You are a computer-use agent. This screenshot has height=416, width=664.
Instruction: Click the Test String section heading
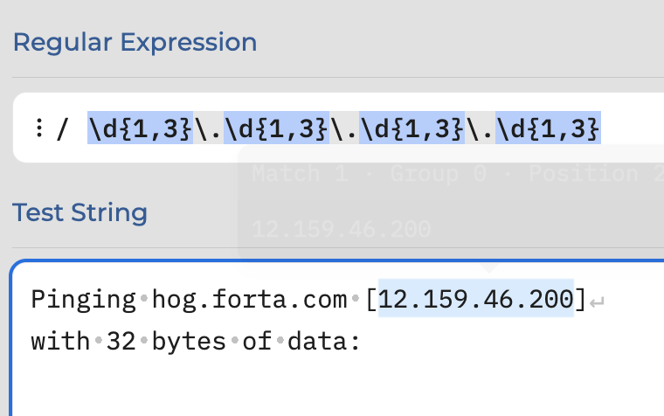coord(80,212)
